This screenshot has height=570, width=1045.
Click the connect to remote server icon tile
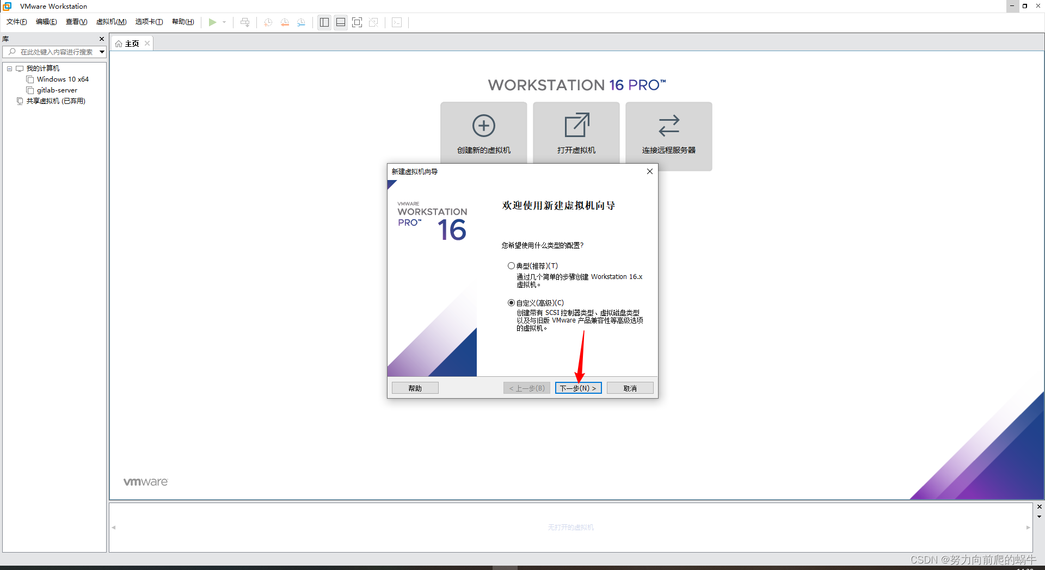click(x=669, y=136)
